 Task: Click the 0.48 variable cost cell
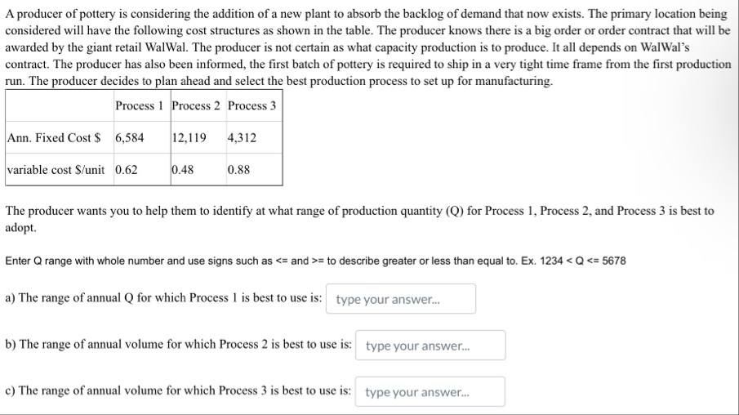tap(198, 170)
